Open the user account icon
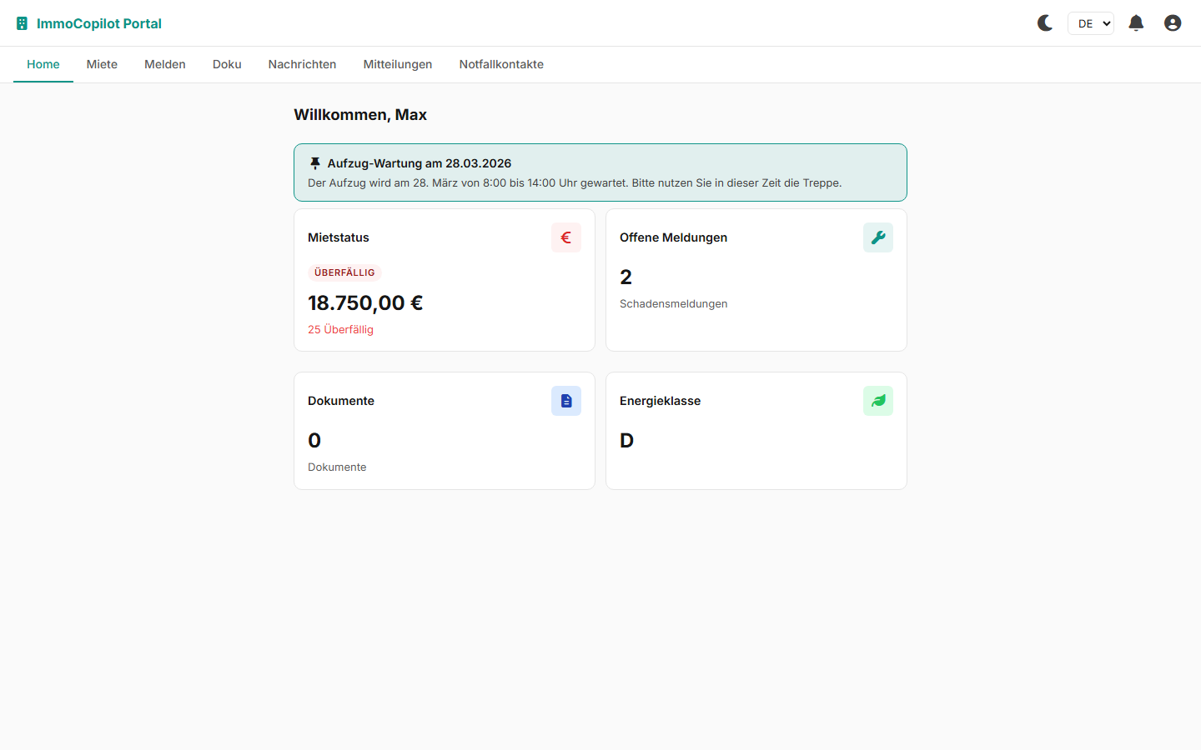 click(x=1173, y=22)
